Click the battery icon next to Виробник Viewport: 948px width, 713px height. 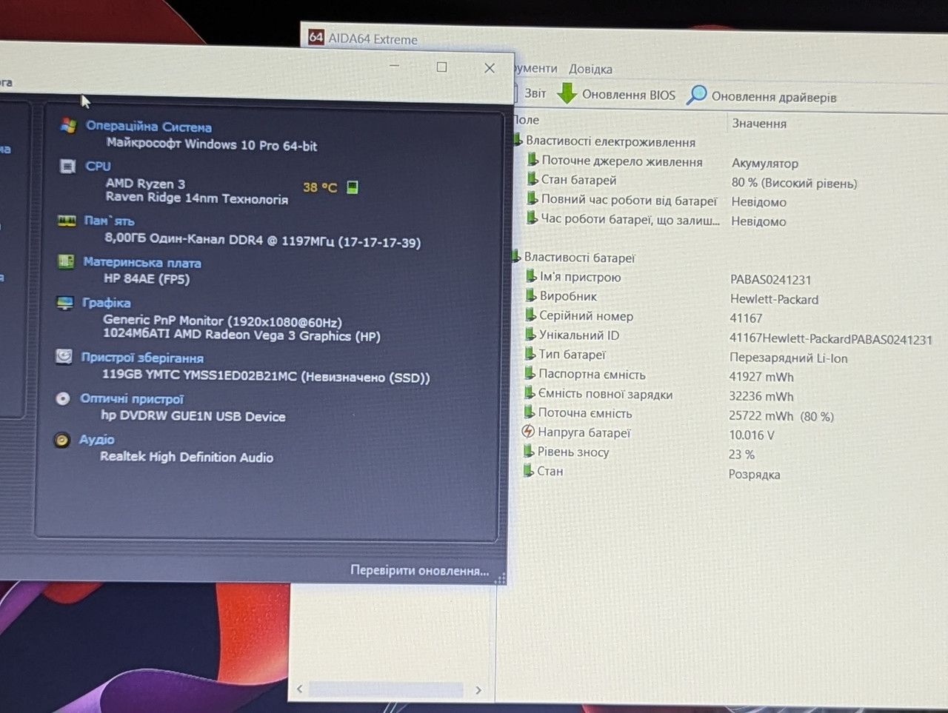coord(531,295)
